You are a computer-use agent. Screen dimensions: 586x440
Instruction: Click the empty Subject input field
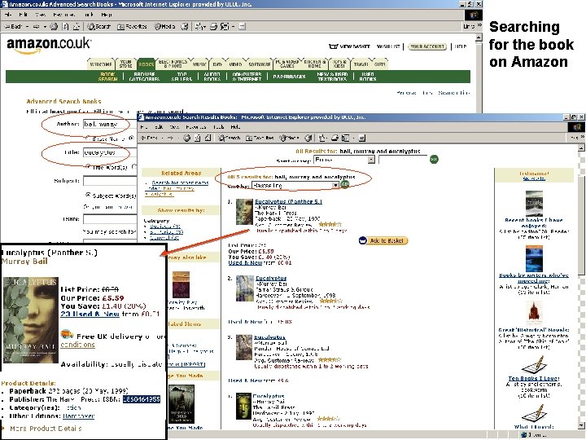110,181
